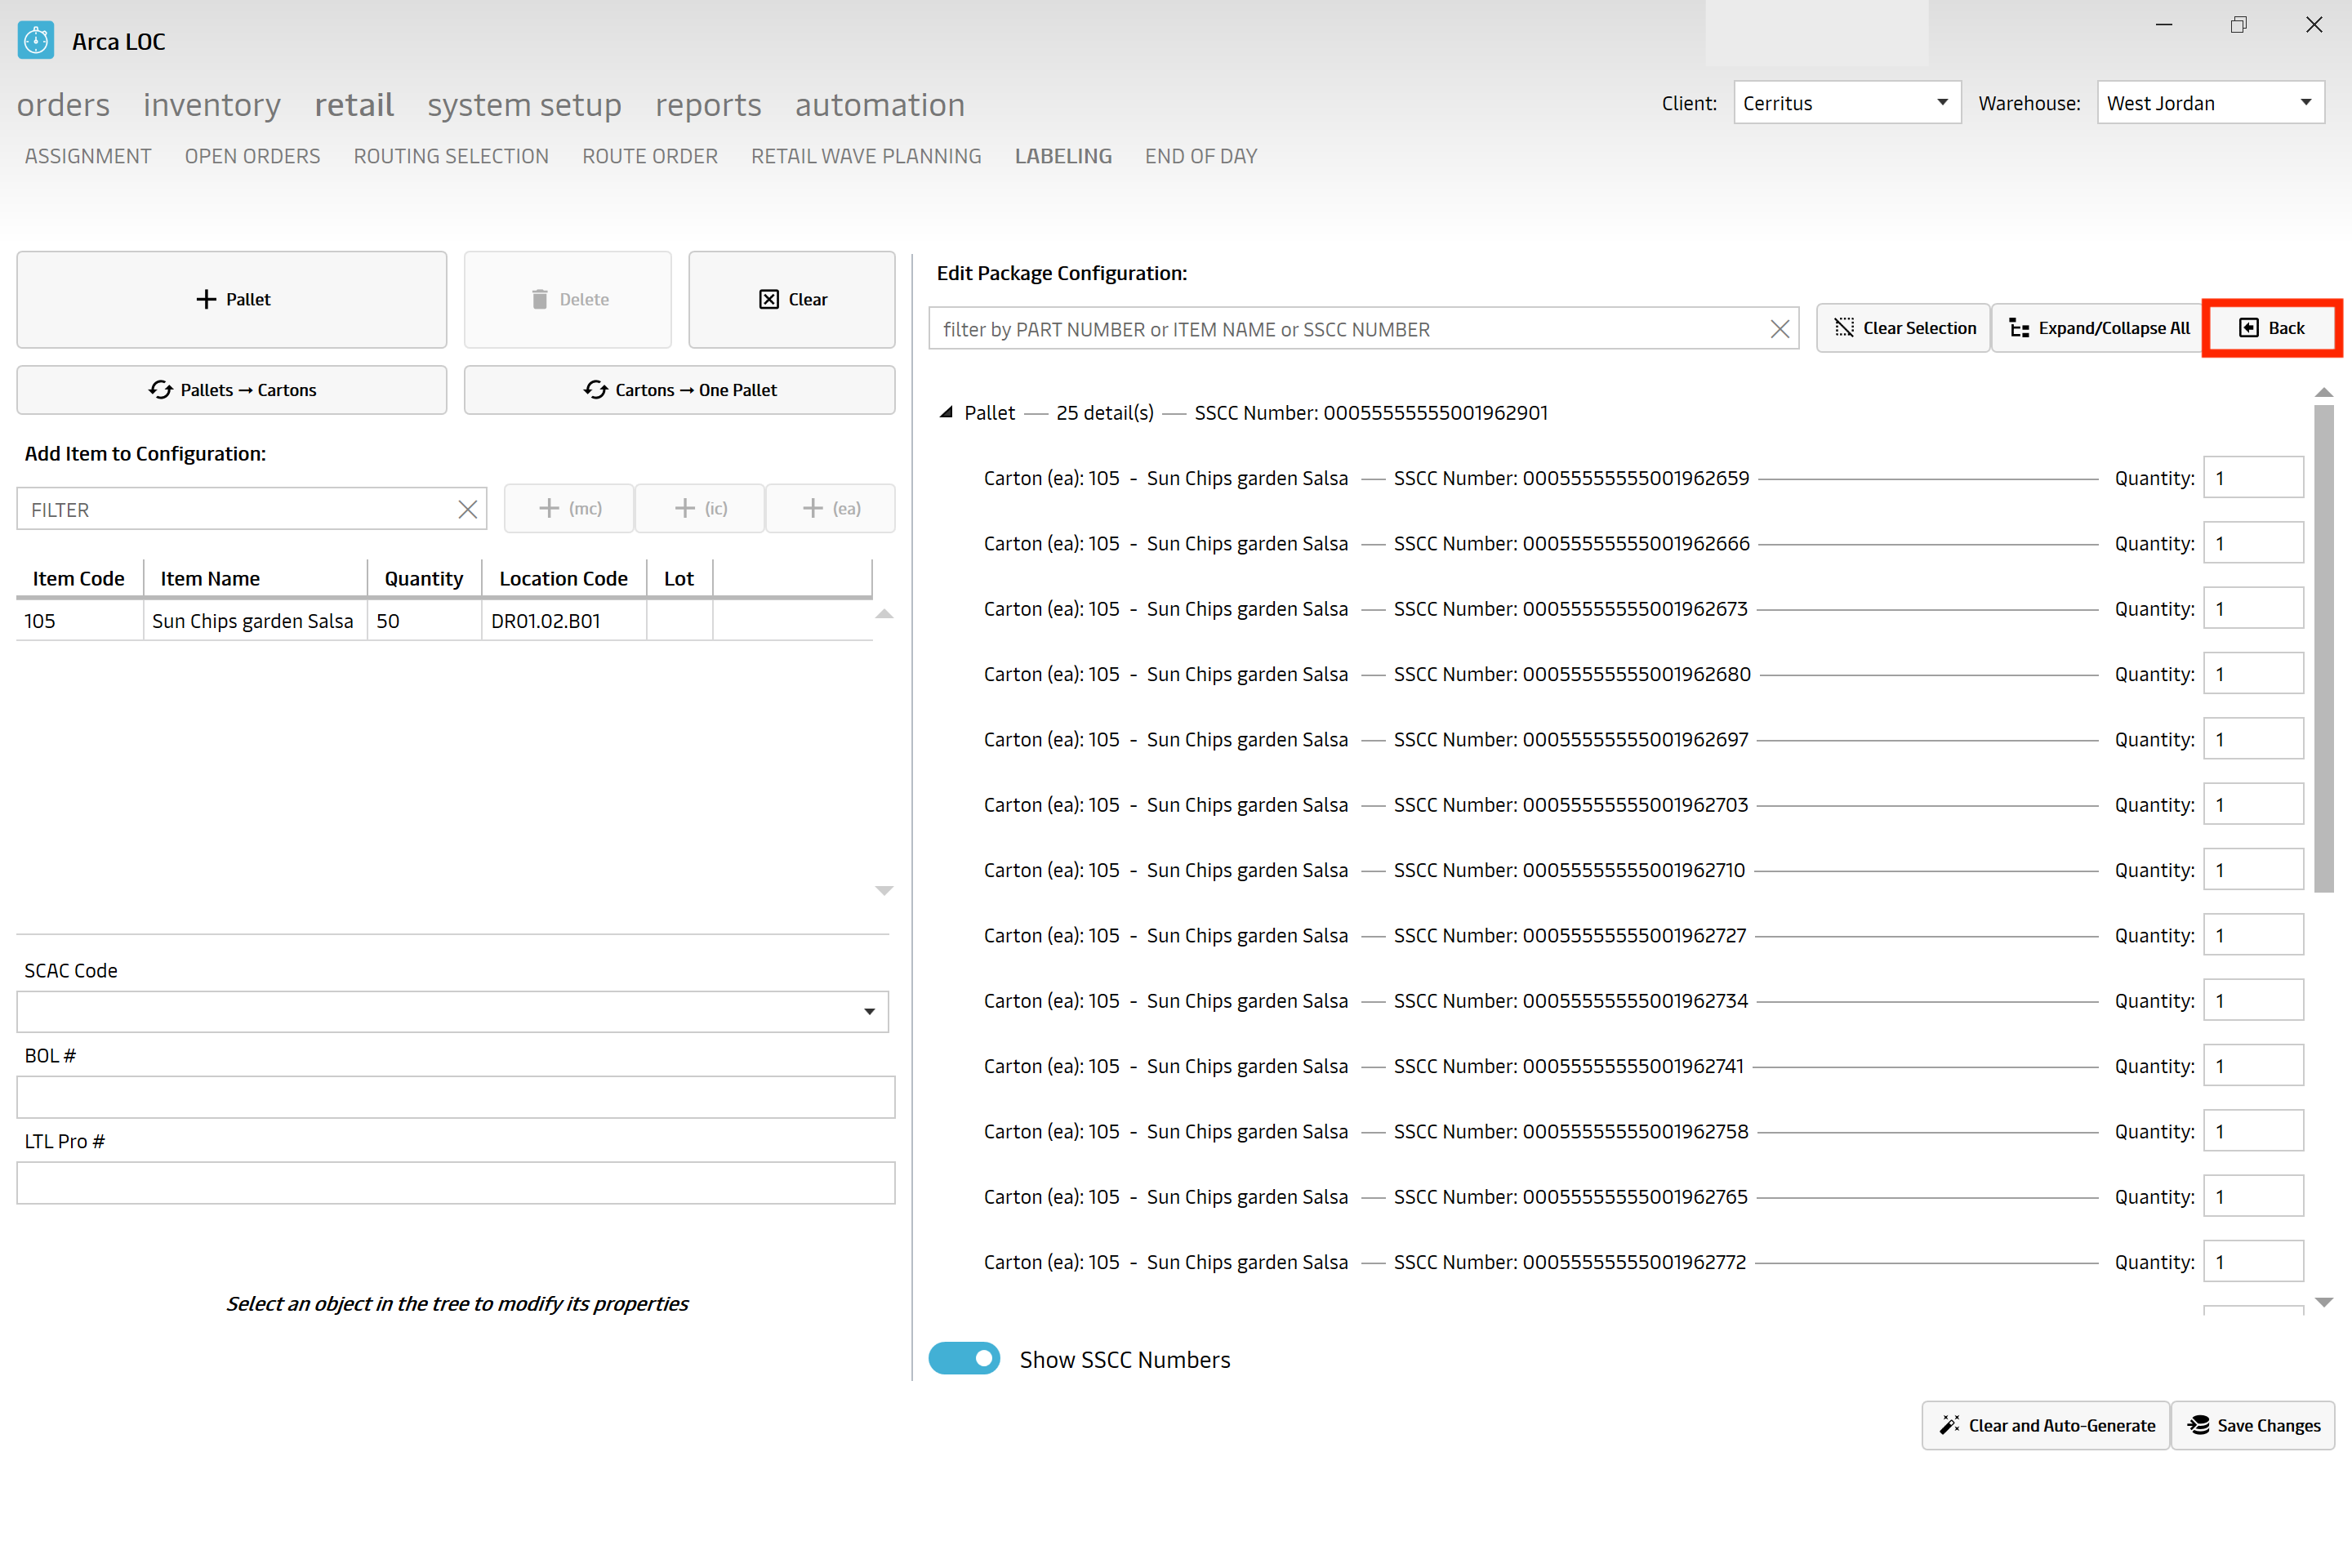2352x1568 pixels.
Task: Clear the SSCC filter box X icon
Action: 1780,329
